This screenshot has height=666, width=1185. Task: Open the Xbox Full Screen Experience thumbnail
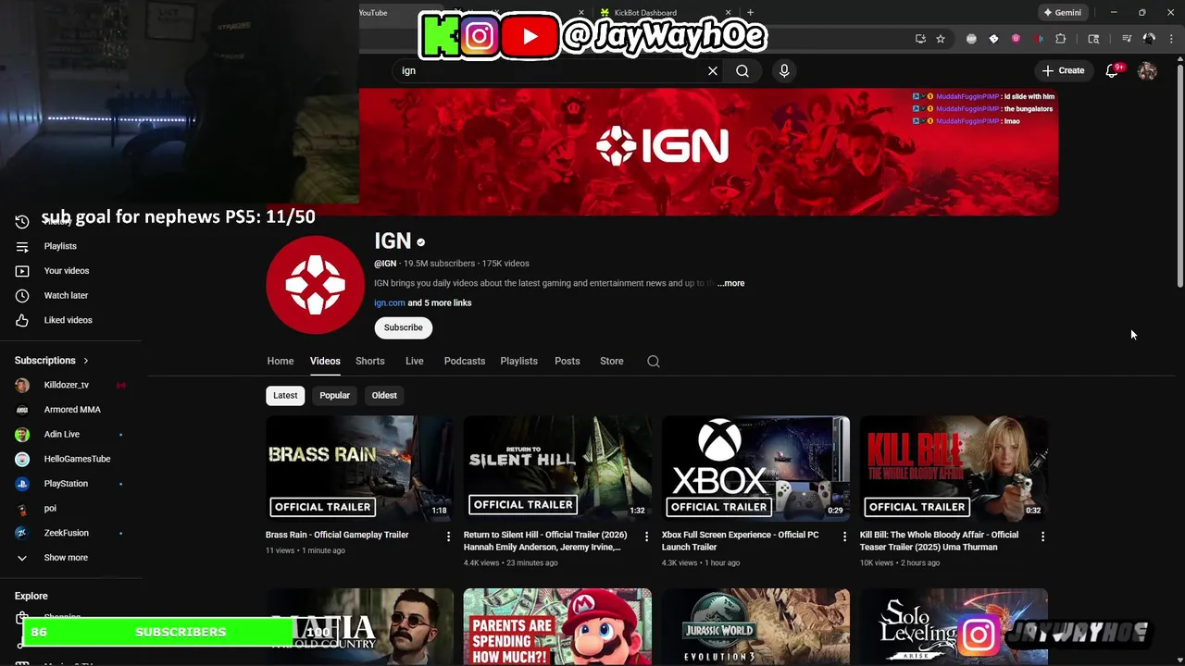click(755, 468)
